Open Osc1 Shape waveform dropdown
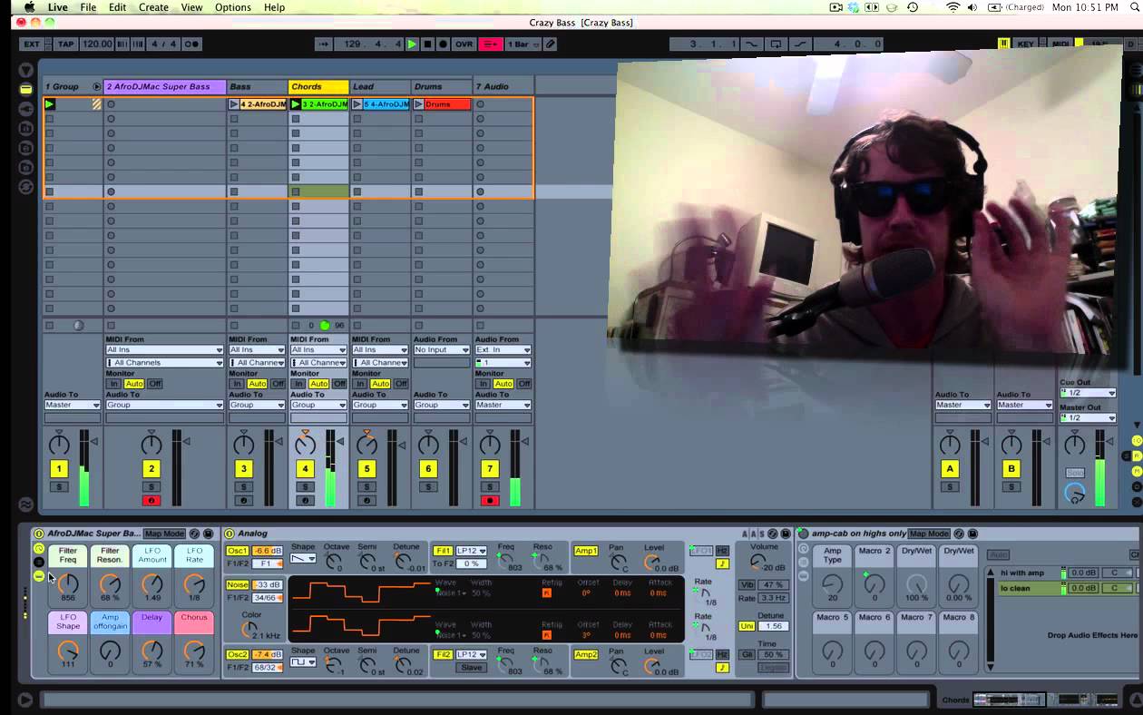The image size is (1143, 715). point(302,559)
